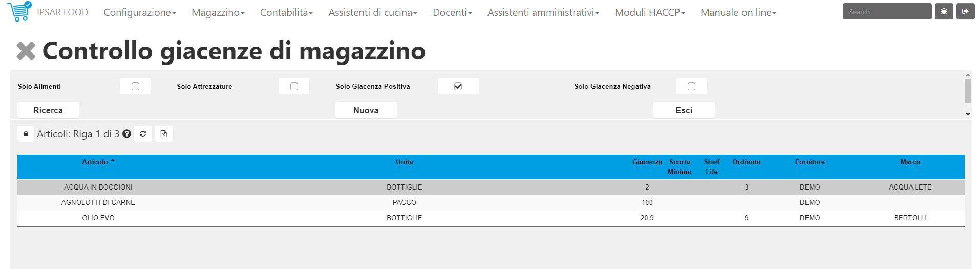Click the filter panel vertical scrollbar
976x269 pixels.
click(968, 91)
